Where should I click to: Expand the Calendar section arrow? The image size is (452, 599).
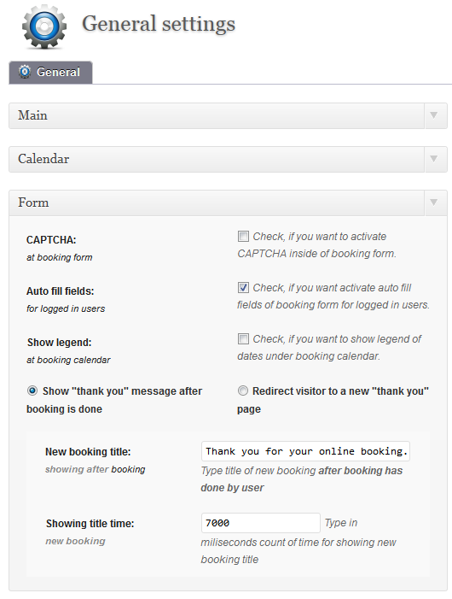coord(434,159)
